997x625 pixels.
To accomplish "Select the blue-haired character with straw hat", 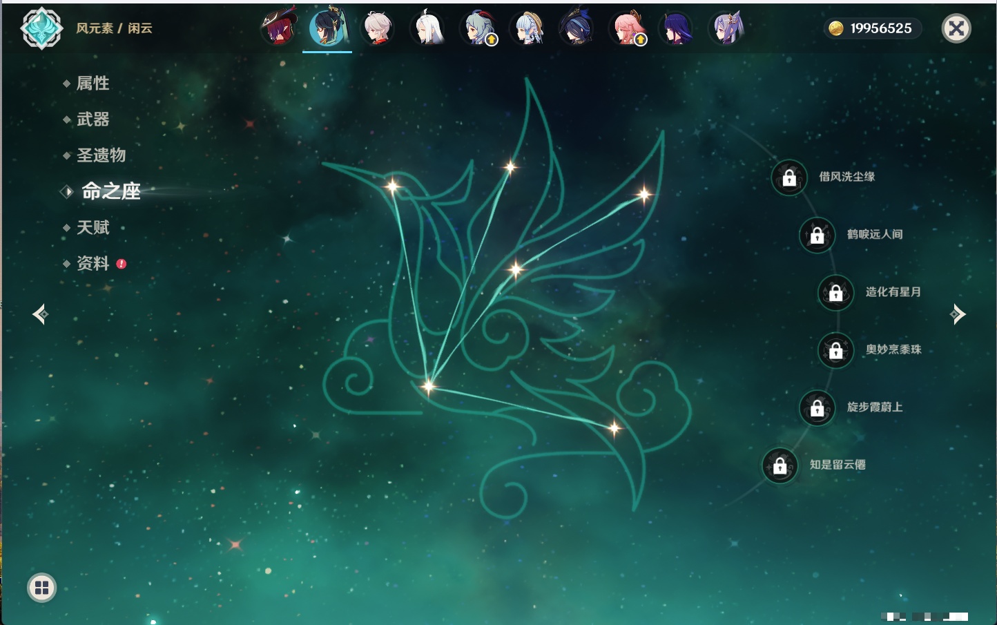I will pyautogui.click(x=527, y=28).
